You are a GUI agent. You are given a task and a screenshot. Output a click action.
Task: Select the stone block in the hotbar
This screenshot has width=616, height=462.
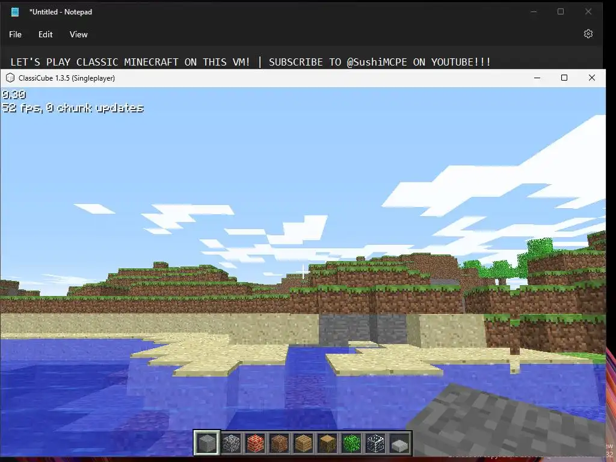click(x=207, y=443)
